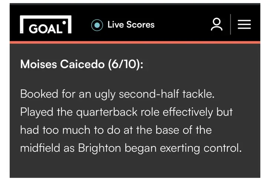Click the Live Scores circular indicator icon
The height and width of the screenshot is (181, 270).
click(97, 25)
